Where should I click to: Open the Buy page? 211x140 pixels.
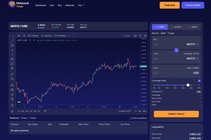[x=60, y=5]
